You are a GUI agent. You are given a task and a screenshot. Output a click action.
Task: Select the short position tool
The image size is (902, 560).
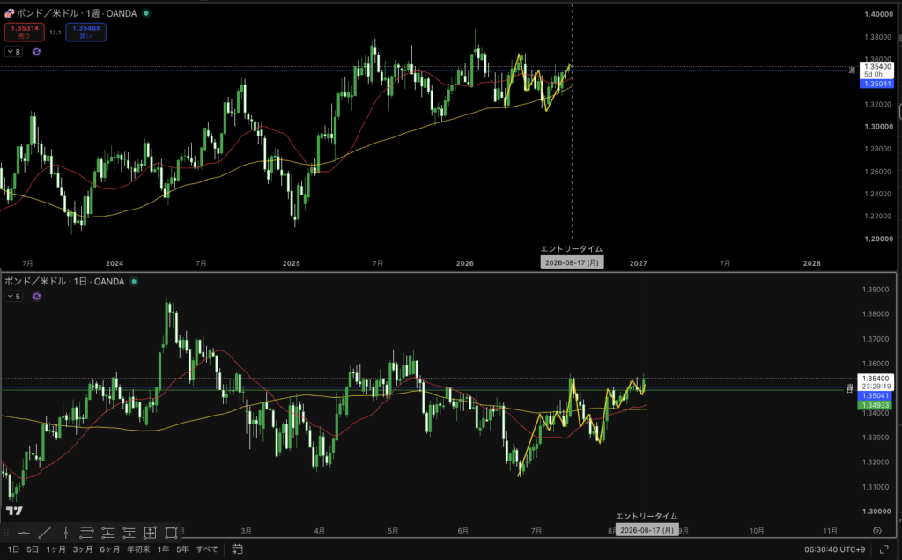tap(129, 533)
